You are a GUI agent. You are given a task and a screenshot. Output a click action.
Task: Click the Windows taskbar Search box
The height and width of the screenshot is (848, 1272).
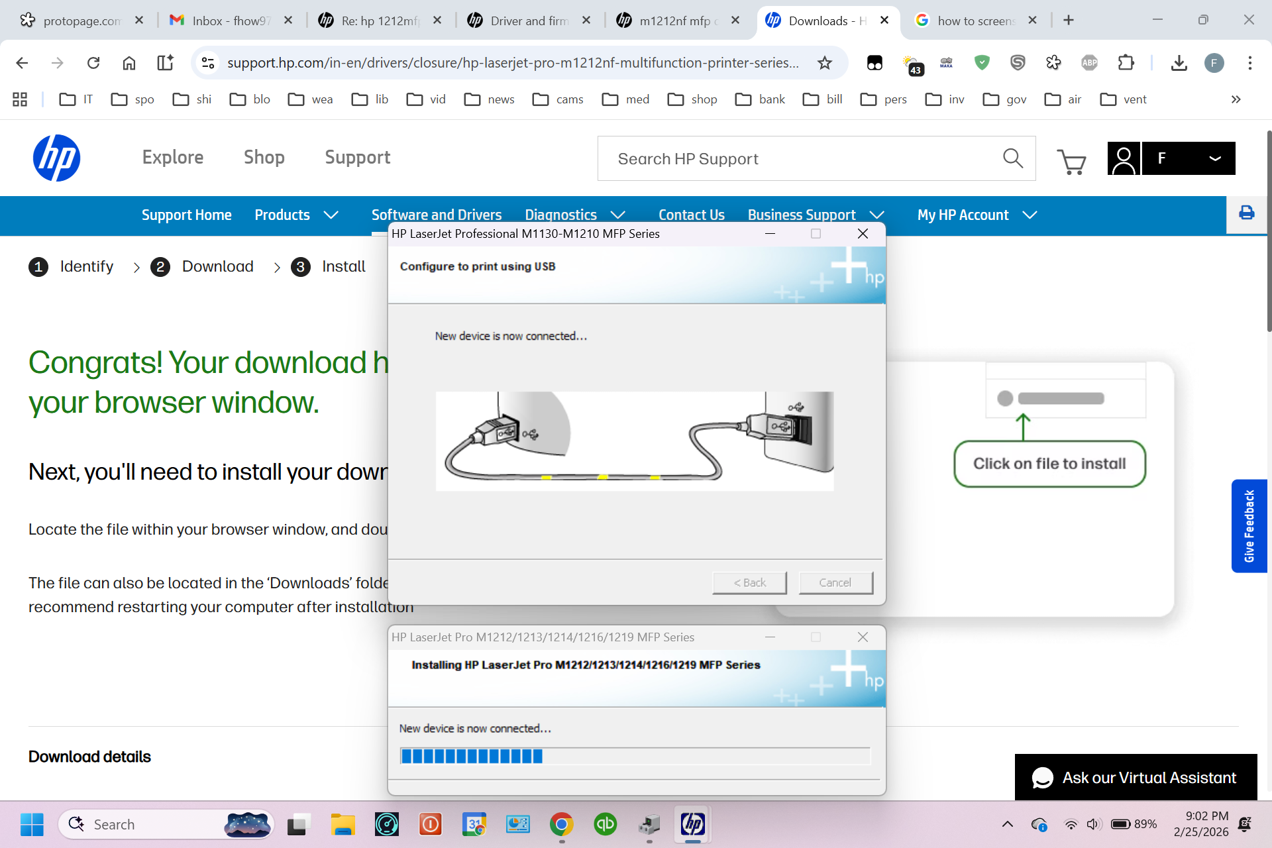pyautogui.click(x=166, y=824)
